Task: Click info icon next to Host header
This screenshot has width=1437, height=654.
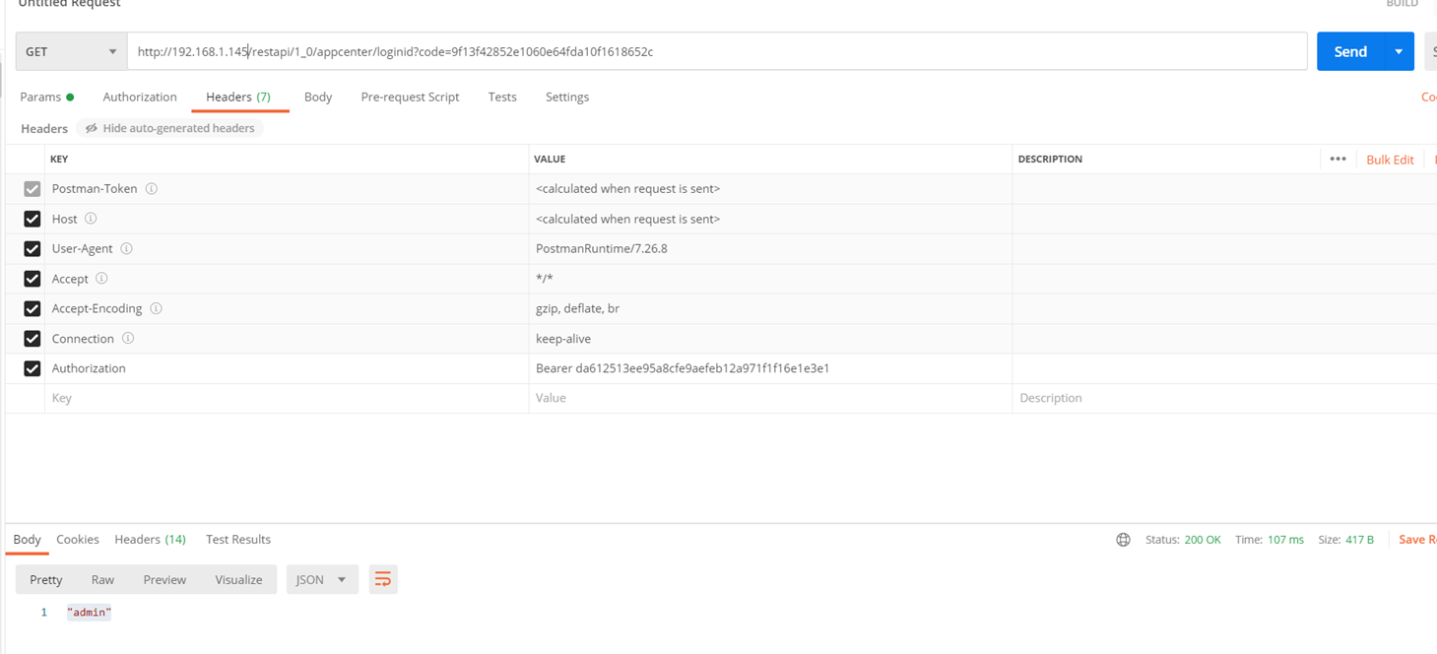Action: click(91, 219)
